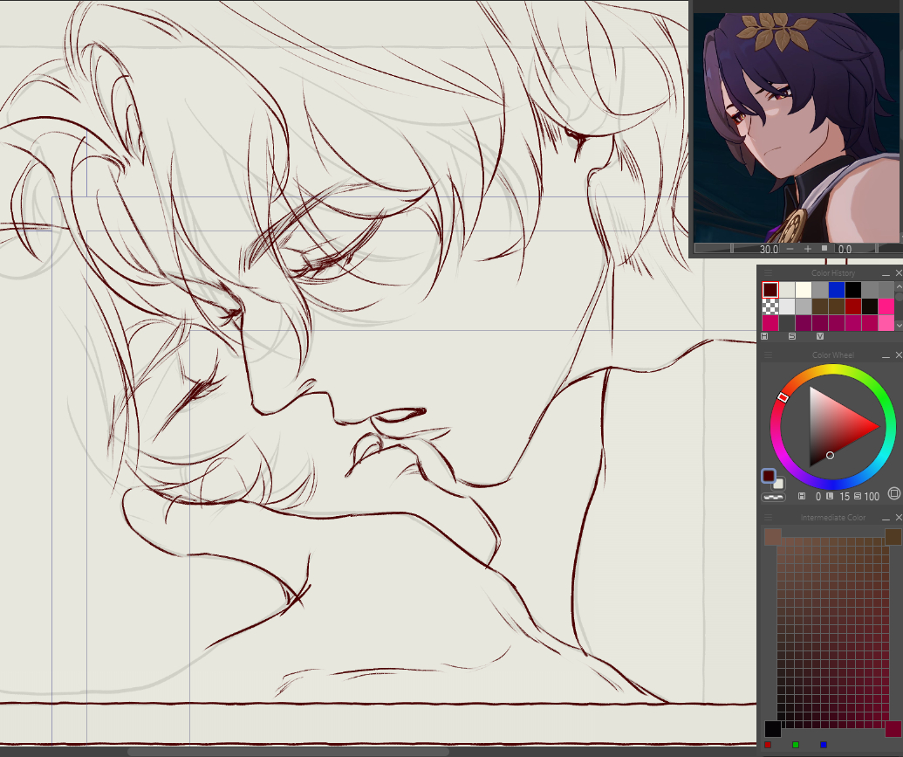
Task: Open the Intermediate Color panel menu
Action: tap(768, 518)
